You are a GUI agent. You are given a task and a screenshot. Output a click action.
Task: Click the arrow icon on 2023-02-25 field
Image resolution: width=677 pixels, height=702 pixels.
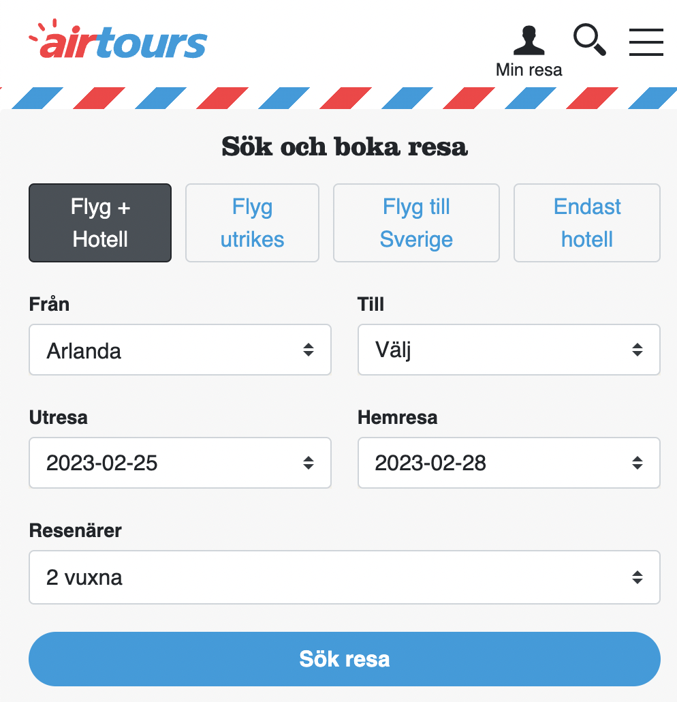[x=309, y=463]
